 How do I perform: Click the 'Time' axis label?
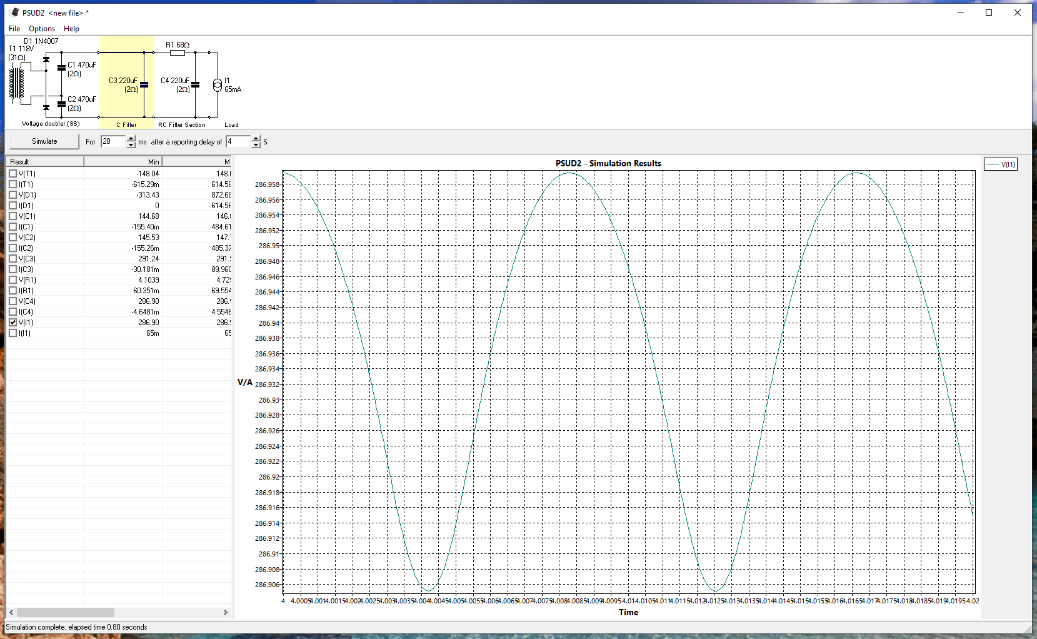tap(628, 612)
